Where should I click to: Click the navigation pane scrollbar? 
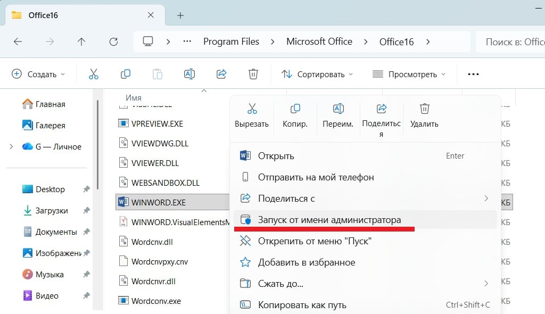pos(98,146)
